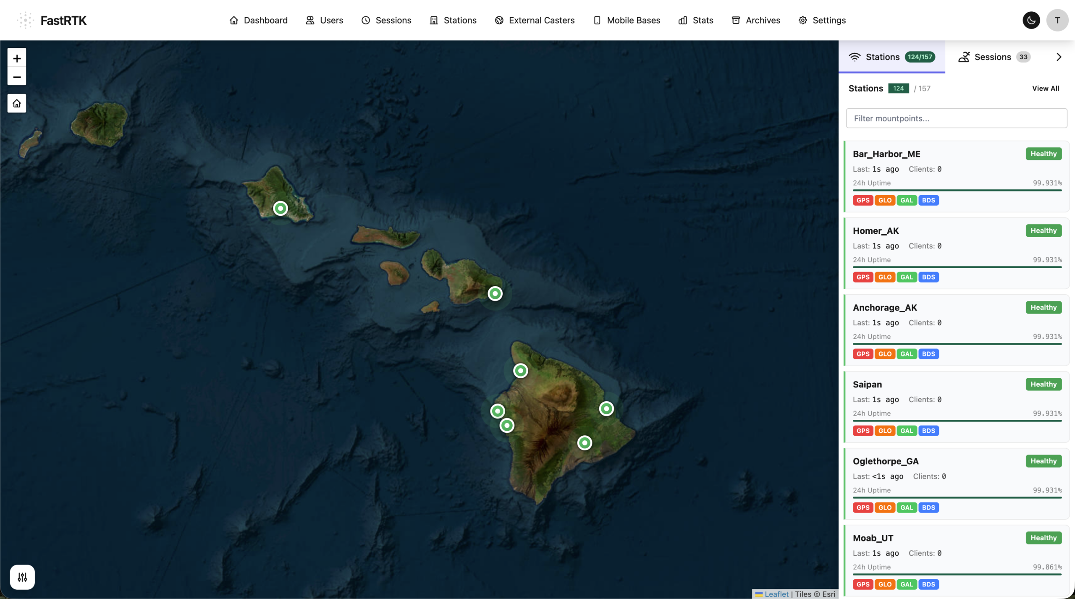Select the lower Kona coast station marker

[507, 426]
